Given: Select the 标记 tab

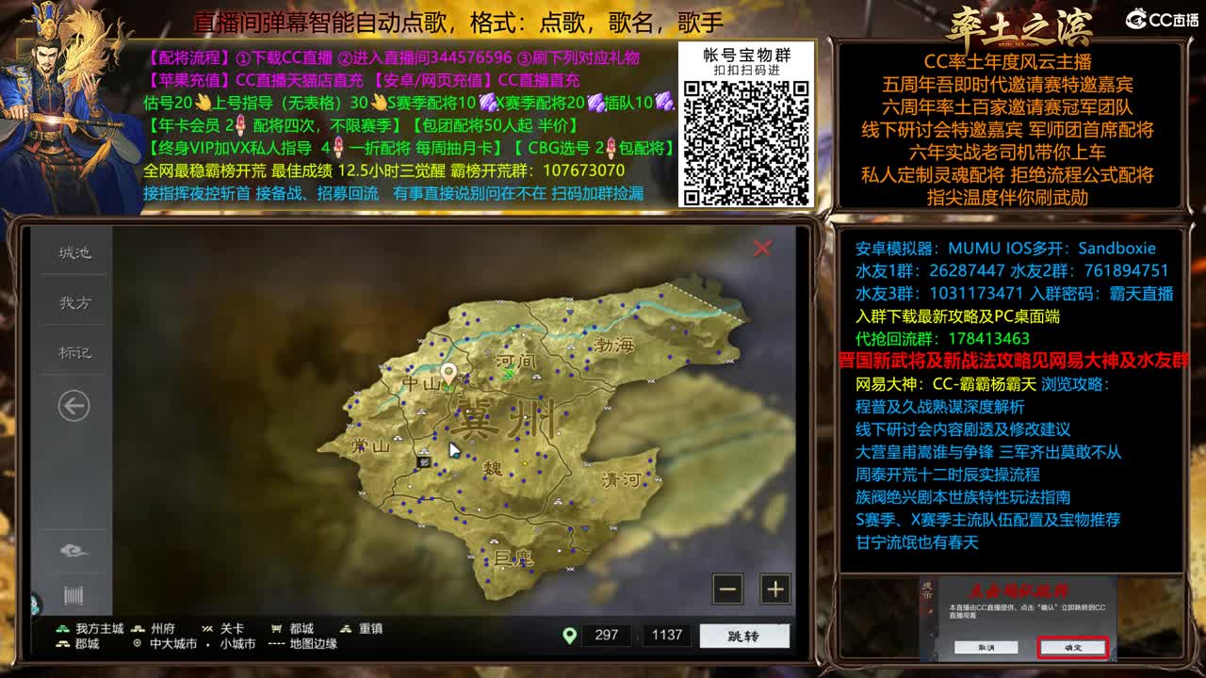Looking at the screenshot, I should tap(74, 352).
